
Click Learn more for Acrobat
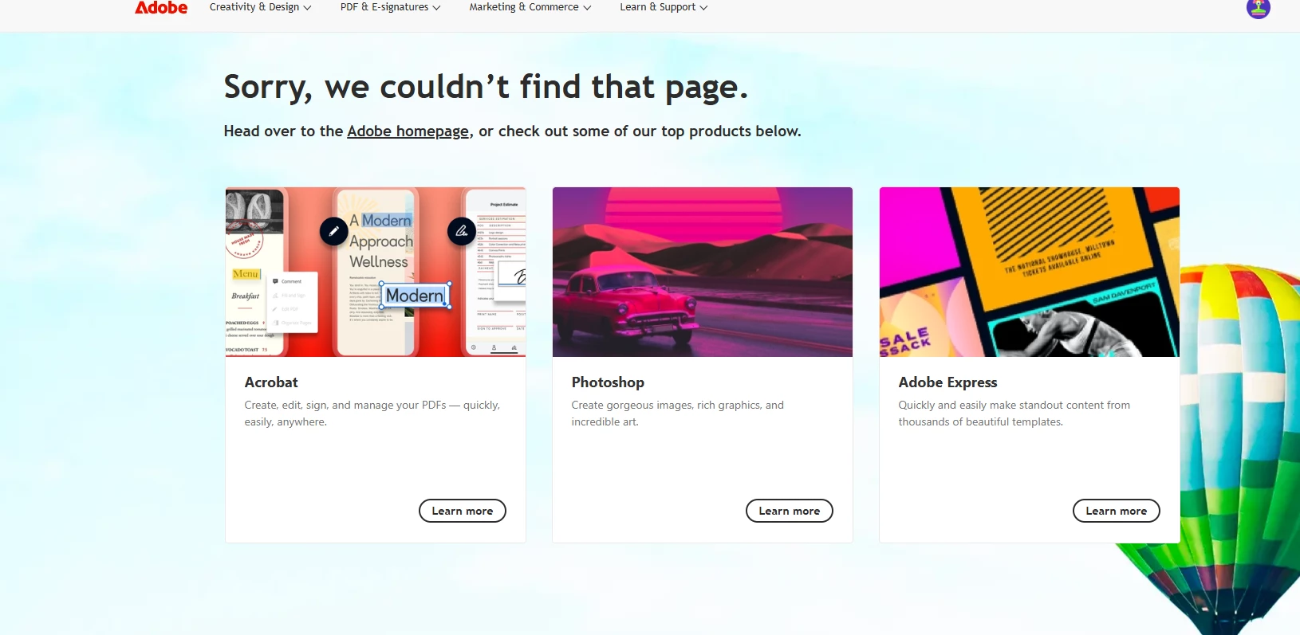coord(463,511)
